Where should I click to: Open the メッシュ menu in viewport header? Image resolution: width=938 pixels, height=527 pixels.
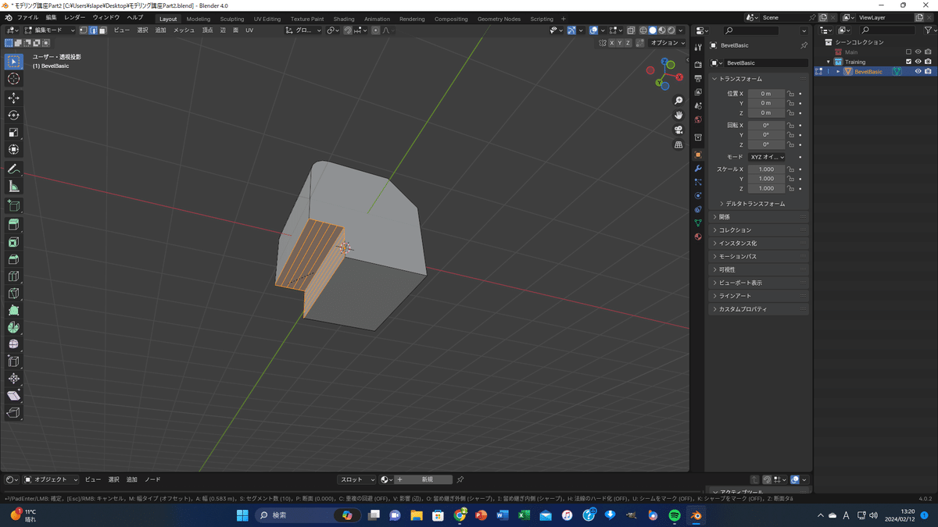[x=184, y=30]
